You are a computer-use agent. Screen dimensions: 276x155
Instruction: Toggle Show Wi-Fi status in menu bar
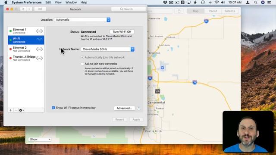(x=53, y=108)
